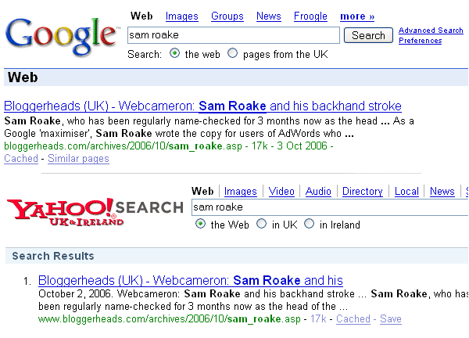Click the Google logo
Viewport: 469px width, 338px height.
coord(61,34)
